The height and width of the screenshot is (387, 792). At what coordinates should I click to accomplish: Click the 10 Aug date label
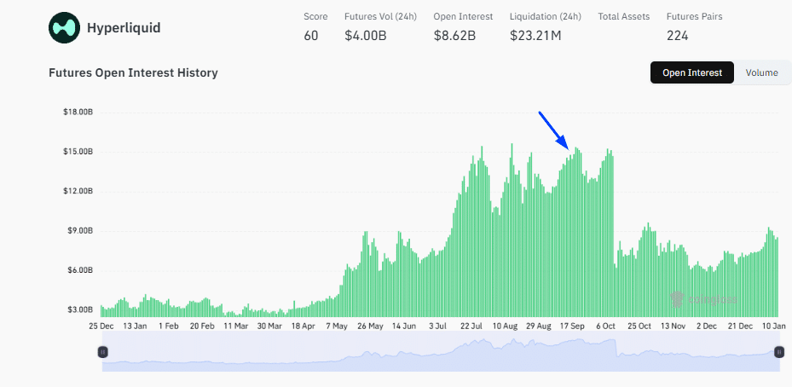[x=505, y=326]
